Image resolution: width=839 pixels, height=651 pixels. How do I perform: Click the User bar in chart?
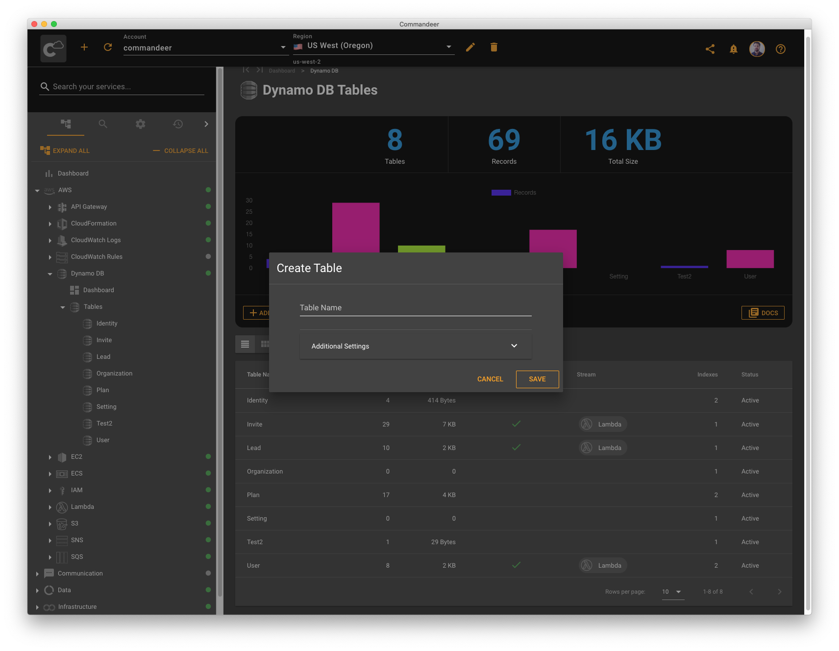pyautogui.click(x=750, y=259)
